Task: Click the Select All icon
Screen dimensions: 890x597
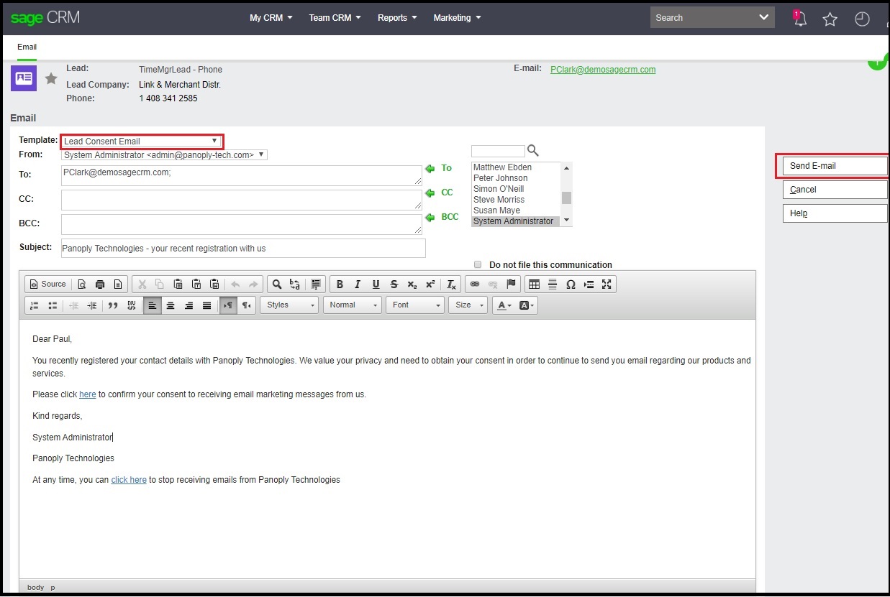Action: [316, 284]
